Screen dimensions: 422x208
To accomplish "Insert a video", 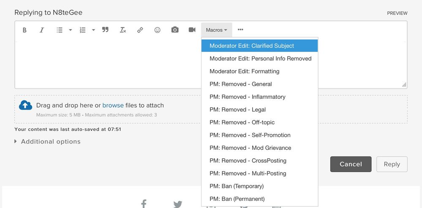I will (192, 30).
